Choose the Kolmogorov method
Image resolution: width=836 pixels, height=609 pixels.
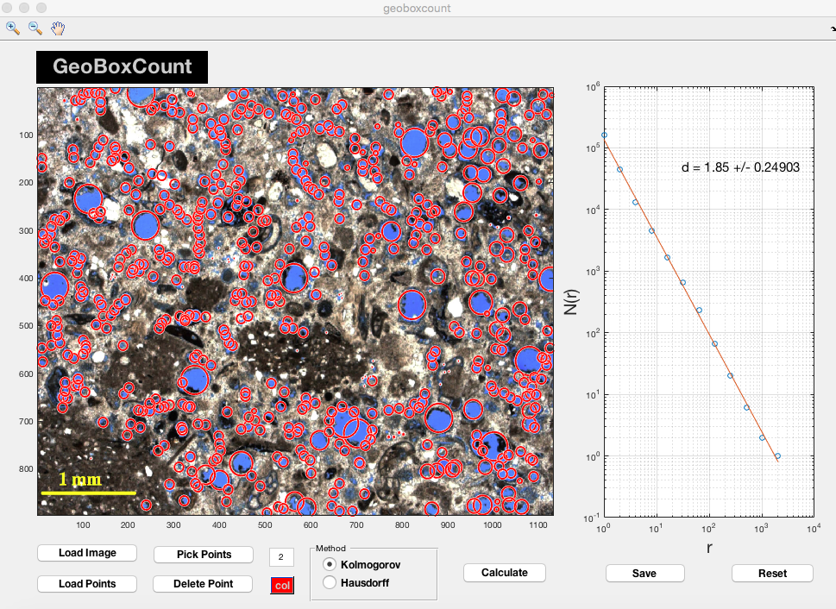(330, 564)
